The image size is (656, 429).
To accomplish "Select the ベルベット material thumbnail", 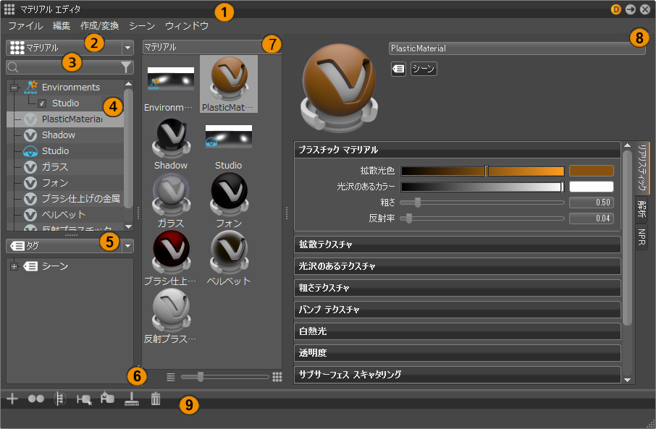I will point(228,258).
